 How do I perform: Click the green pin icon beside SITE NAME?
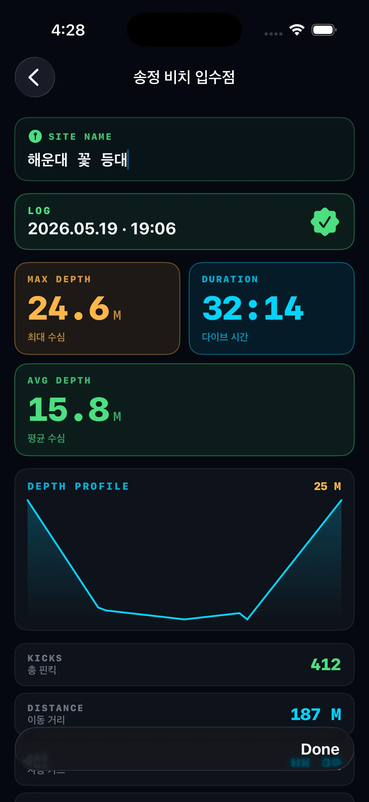click(35, 136)
